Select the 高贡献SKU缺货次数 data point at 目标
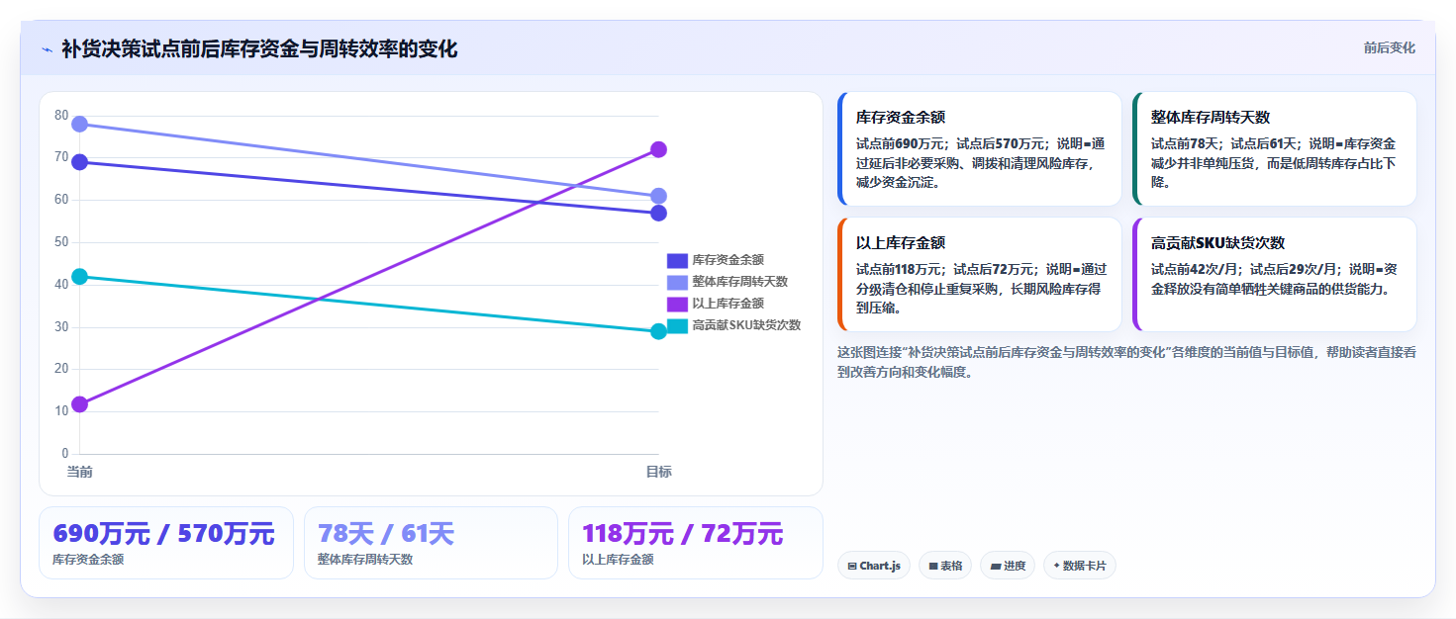 [658, 331]
